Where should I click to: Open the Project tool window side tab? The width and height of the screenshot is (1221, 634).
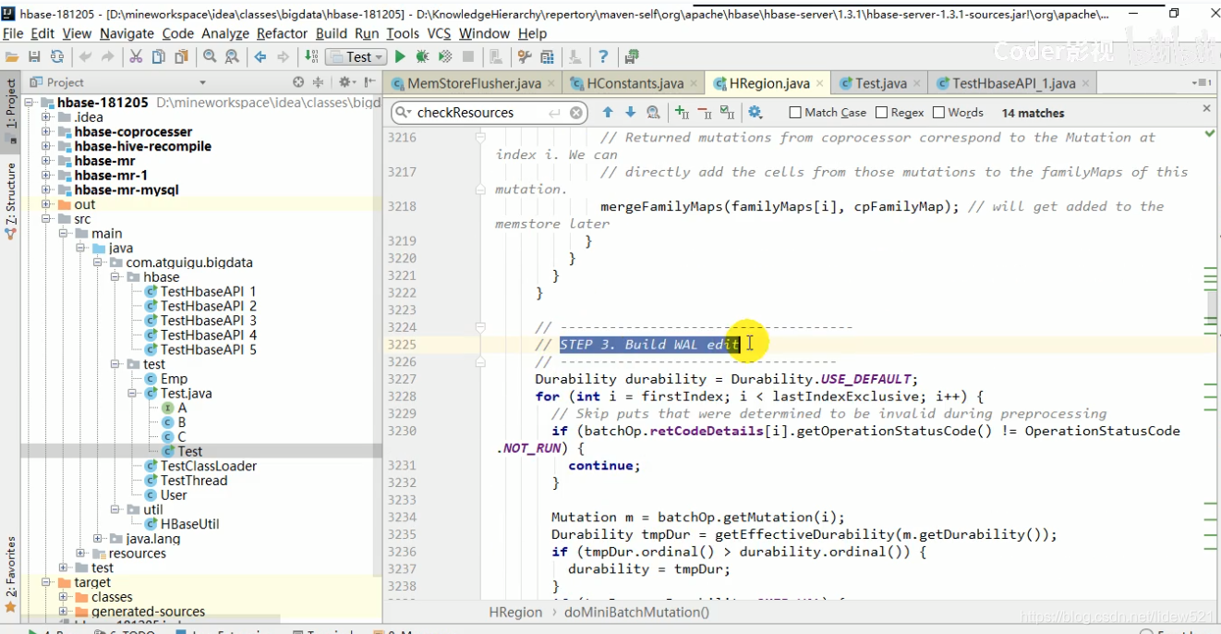(x=10, y=113)
